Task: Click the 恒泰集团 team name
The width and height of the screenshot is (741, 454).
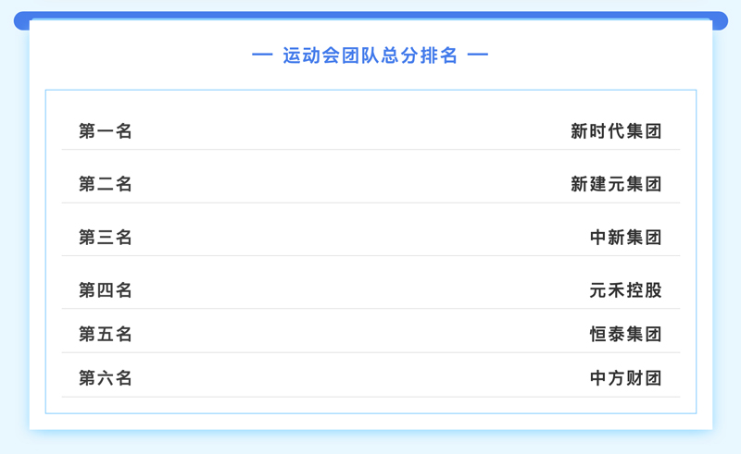Action: tap(625, 334)
